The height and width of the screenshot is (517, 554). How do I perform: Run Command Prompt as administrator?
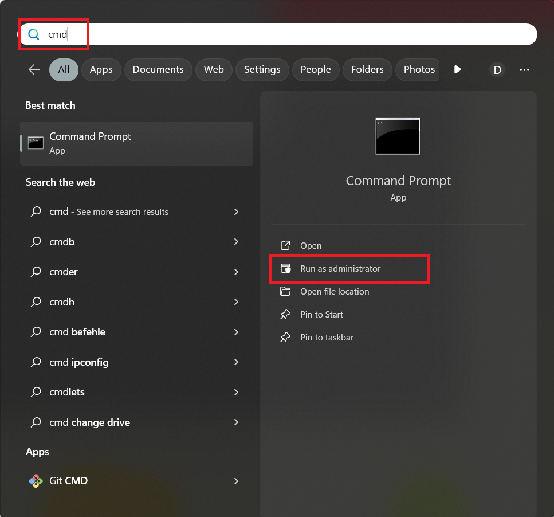click(340, 269)
